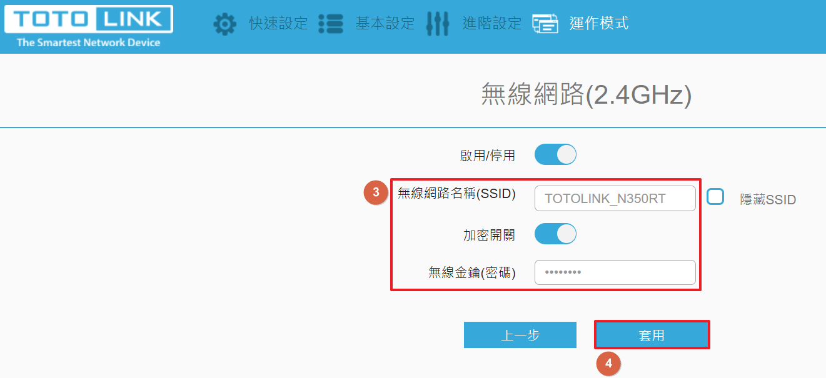The height and width of the screenshot is (378, 826).
Task: Open the 運作模式 menu
Action: 599,24
